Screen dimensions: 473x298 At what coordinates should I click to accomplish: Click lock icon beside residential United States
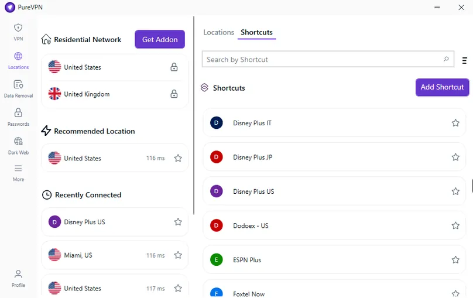coord(174,67)
